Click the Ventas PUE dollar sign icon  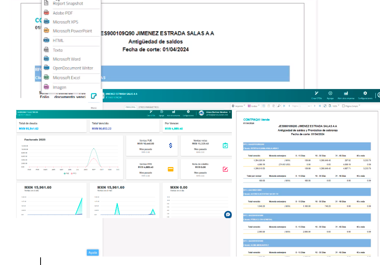click(x=171, y=146)
